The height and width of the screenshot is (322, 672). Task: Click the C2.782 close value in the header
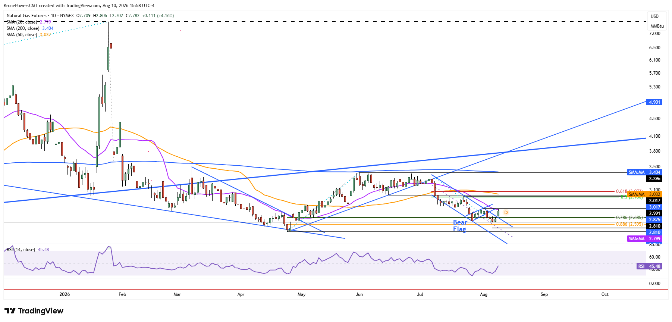point(133,16)
